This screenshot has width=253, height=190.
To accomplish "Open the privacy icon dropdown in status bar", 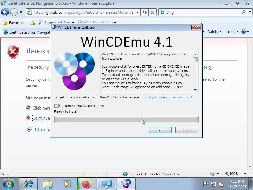I will pos(218,174).
